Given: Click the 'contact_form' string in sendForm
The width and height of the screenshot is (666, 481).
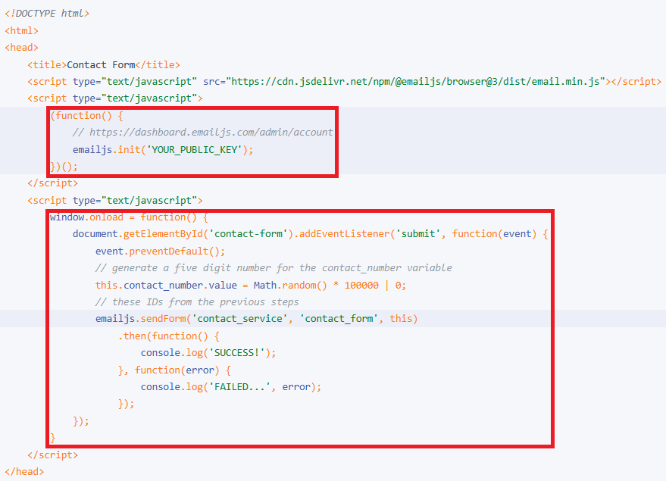Looking at the screenshot, I should (x=339, y=319).
